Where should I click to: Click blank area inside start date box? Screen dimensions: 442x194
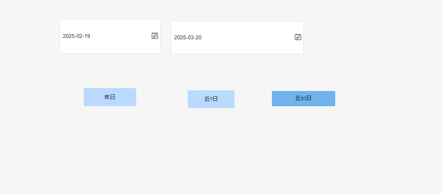pos(120,36)
